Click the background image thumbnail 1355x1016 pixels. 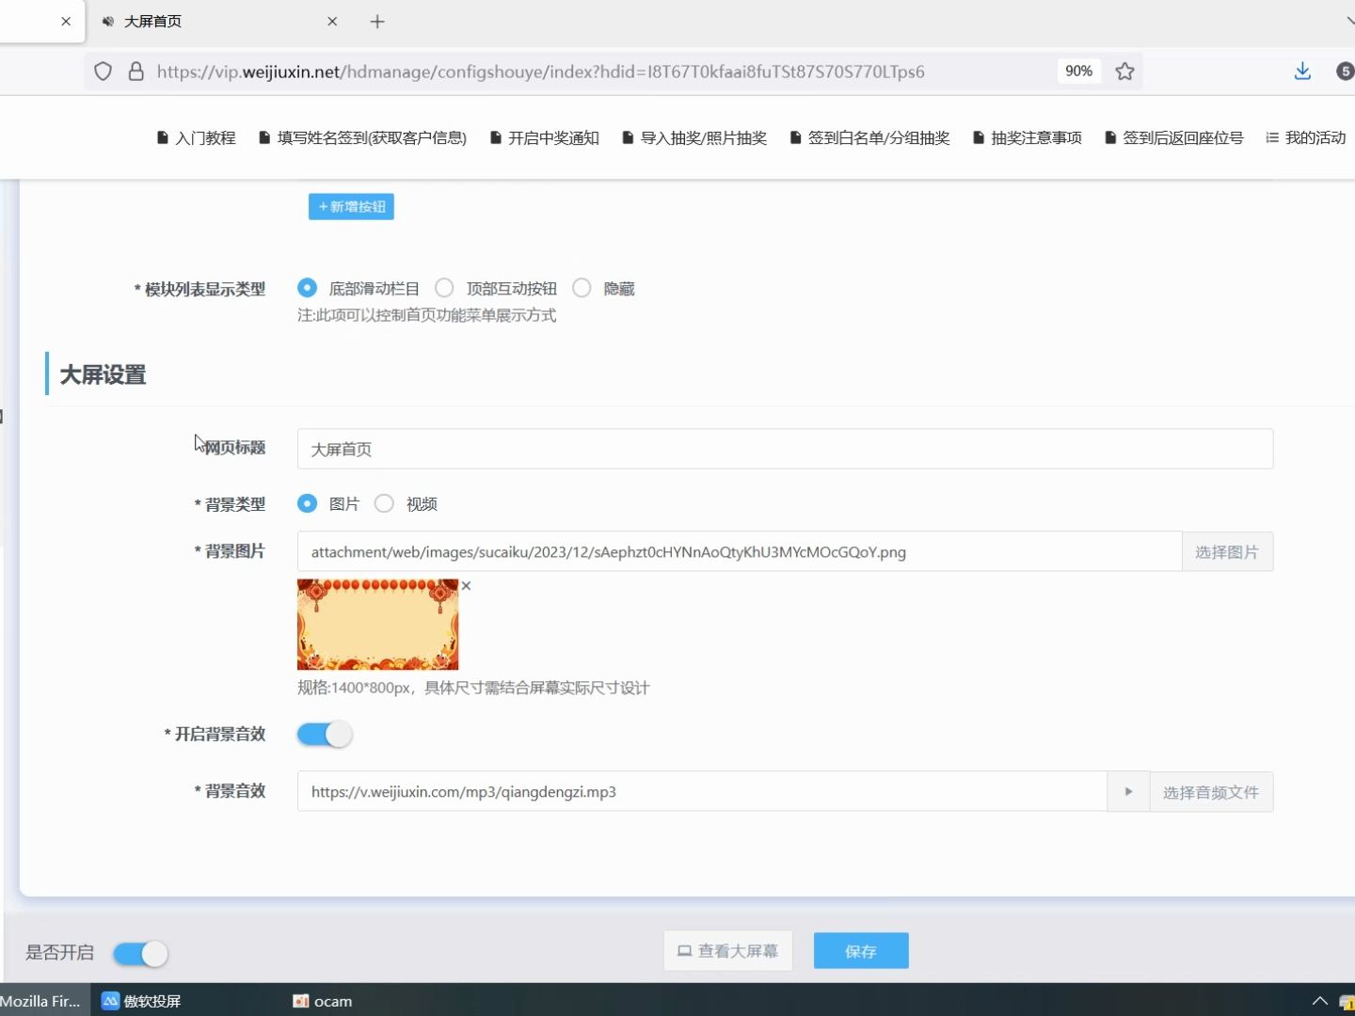point(376,624)
